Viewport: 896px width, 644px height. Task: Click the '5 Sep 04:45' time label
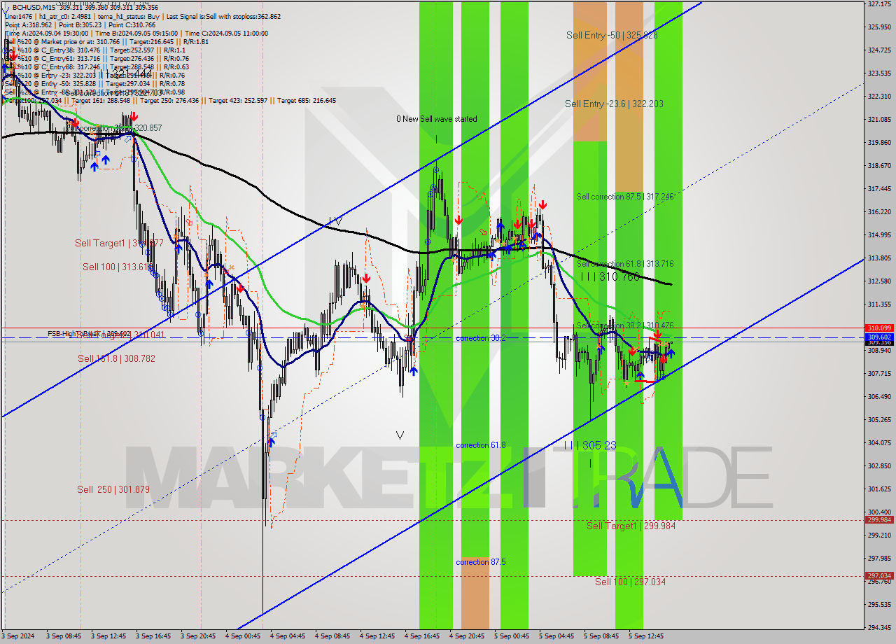557,636
